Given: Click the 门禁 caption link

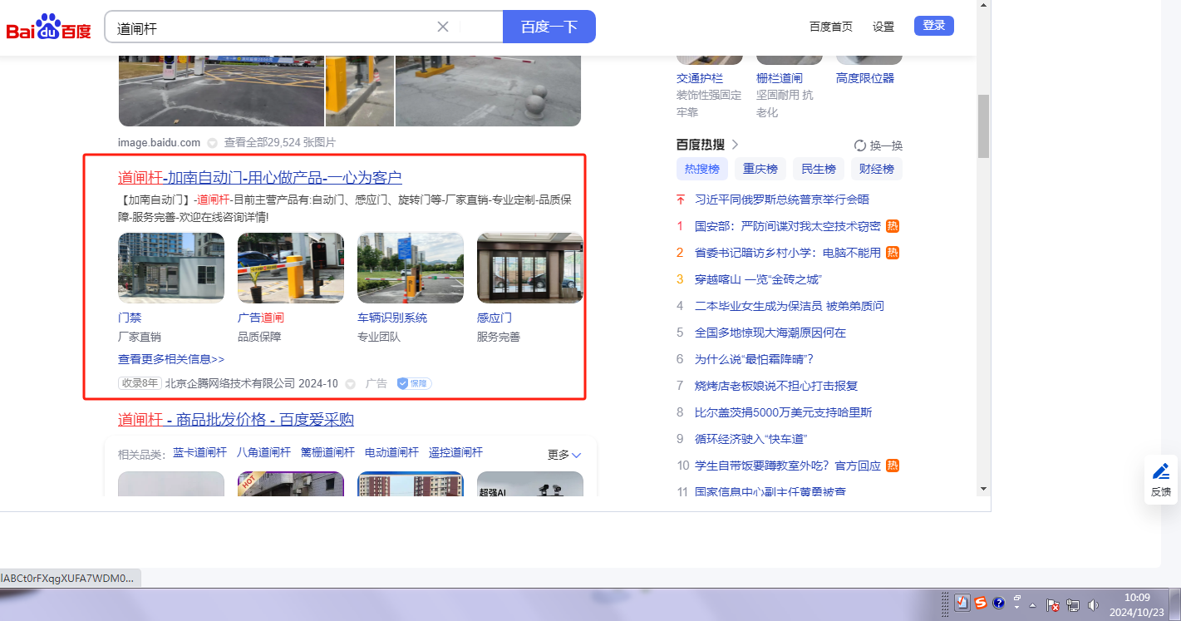Looking at the screenshot, I should pos(130,318).
